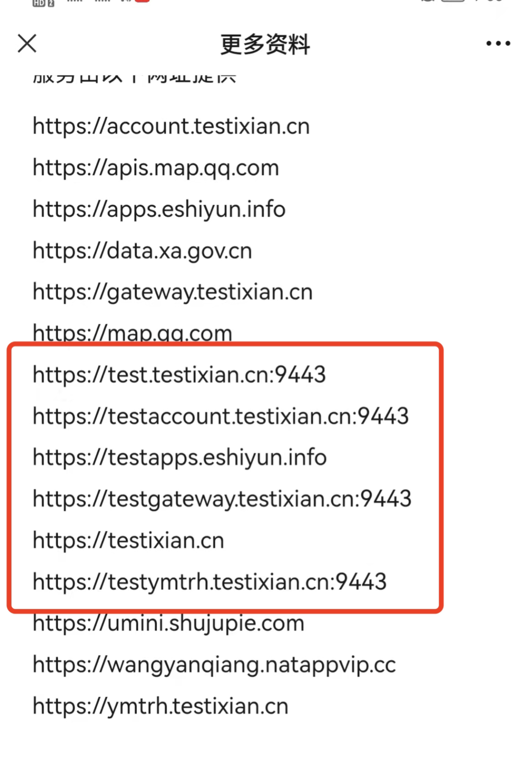Tap https://gateway.testixian.cn URL
The height and width of the screenshot is (766, 517).
[x=172, y=292]
